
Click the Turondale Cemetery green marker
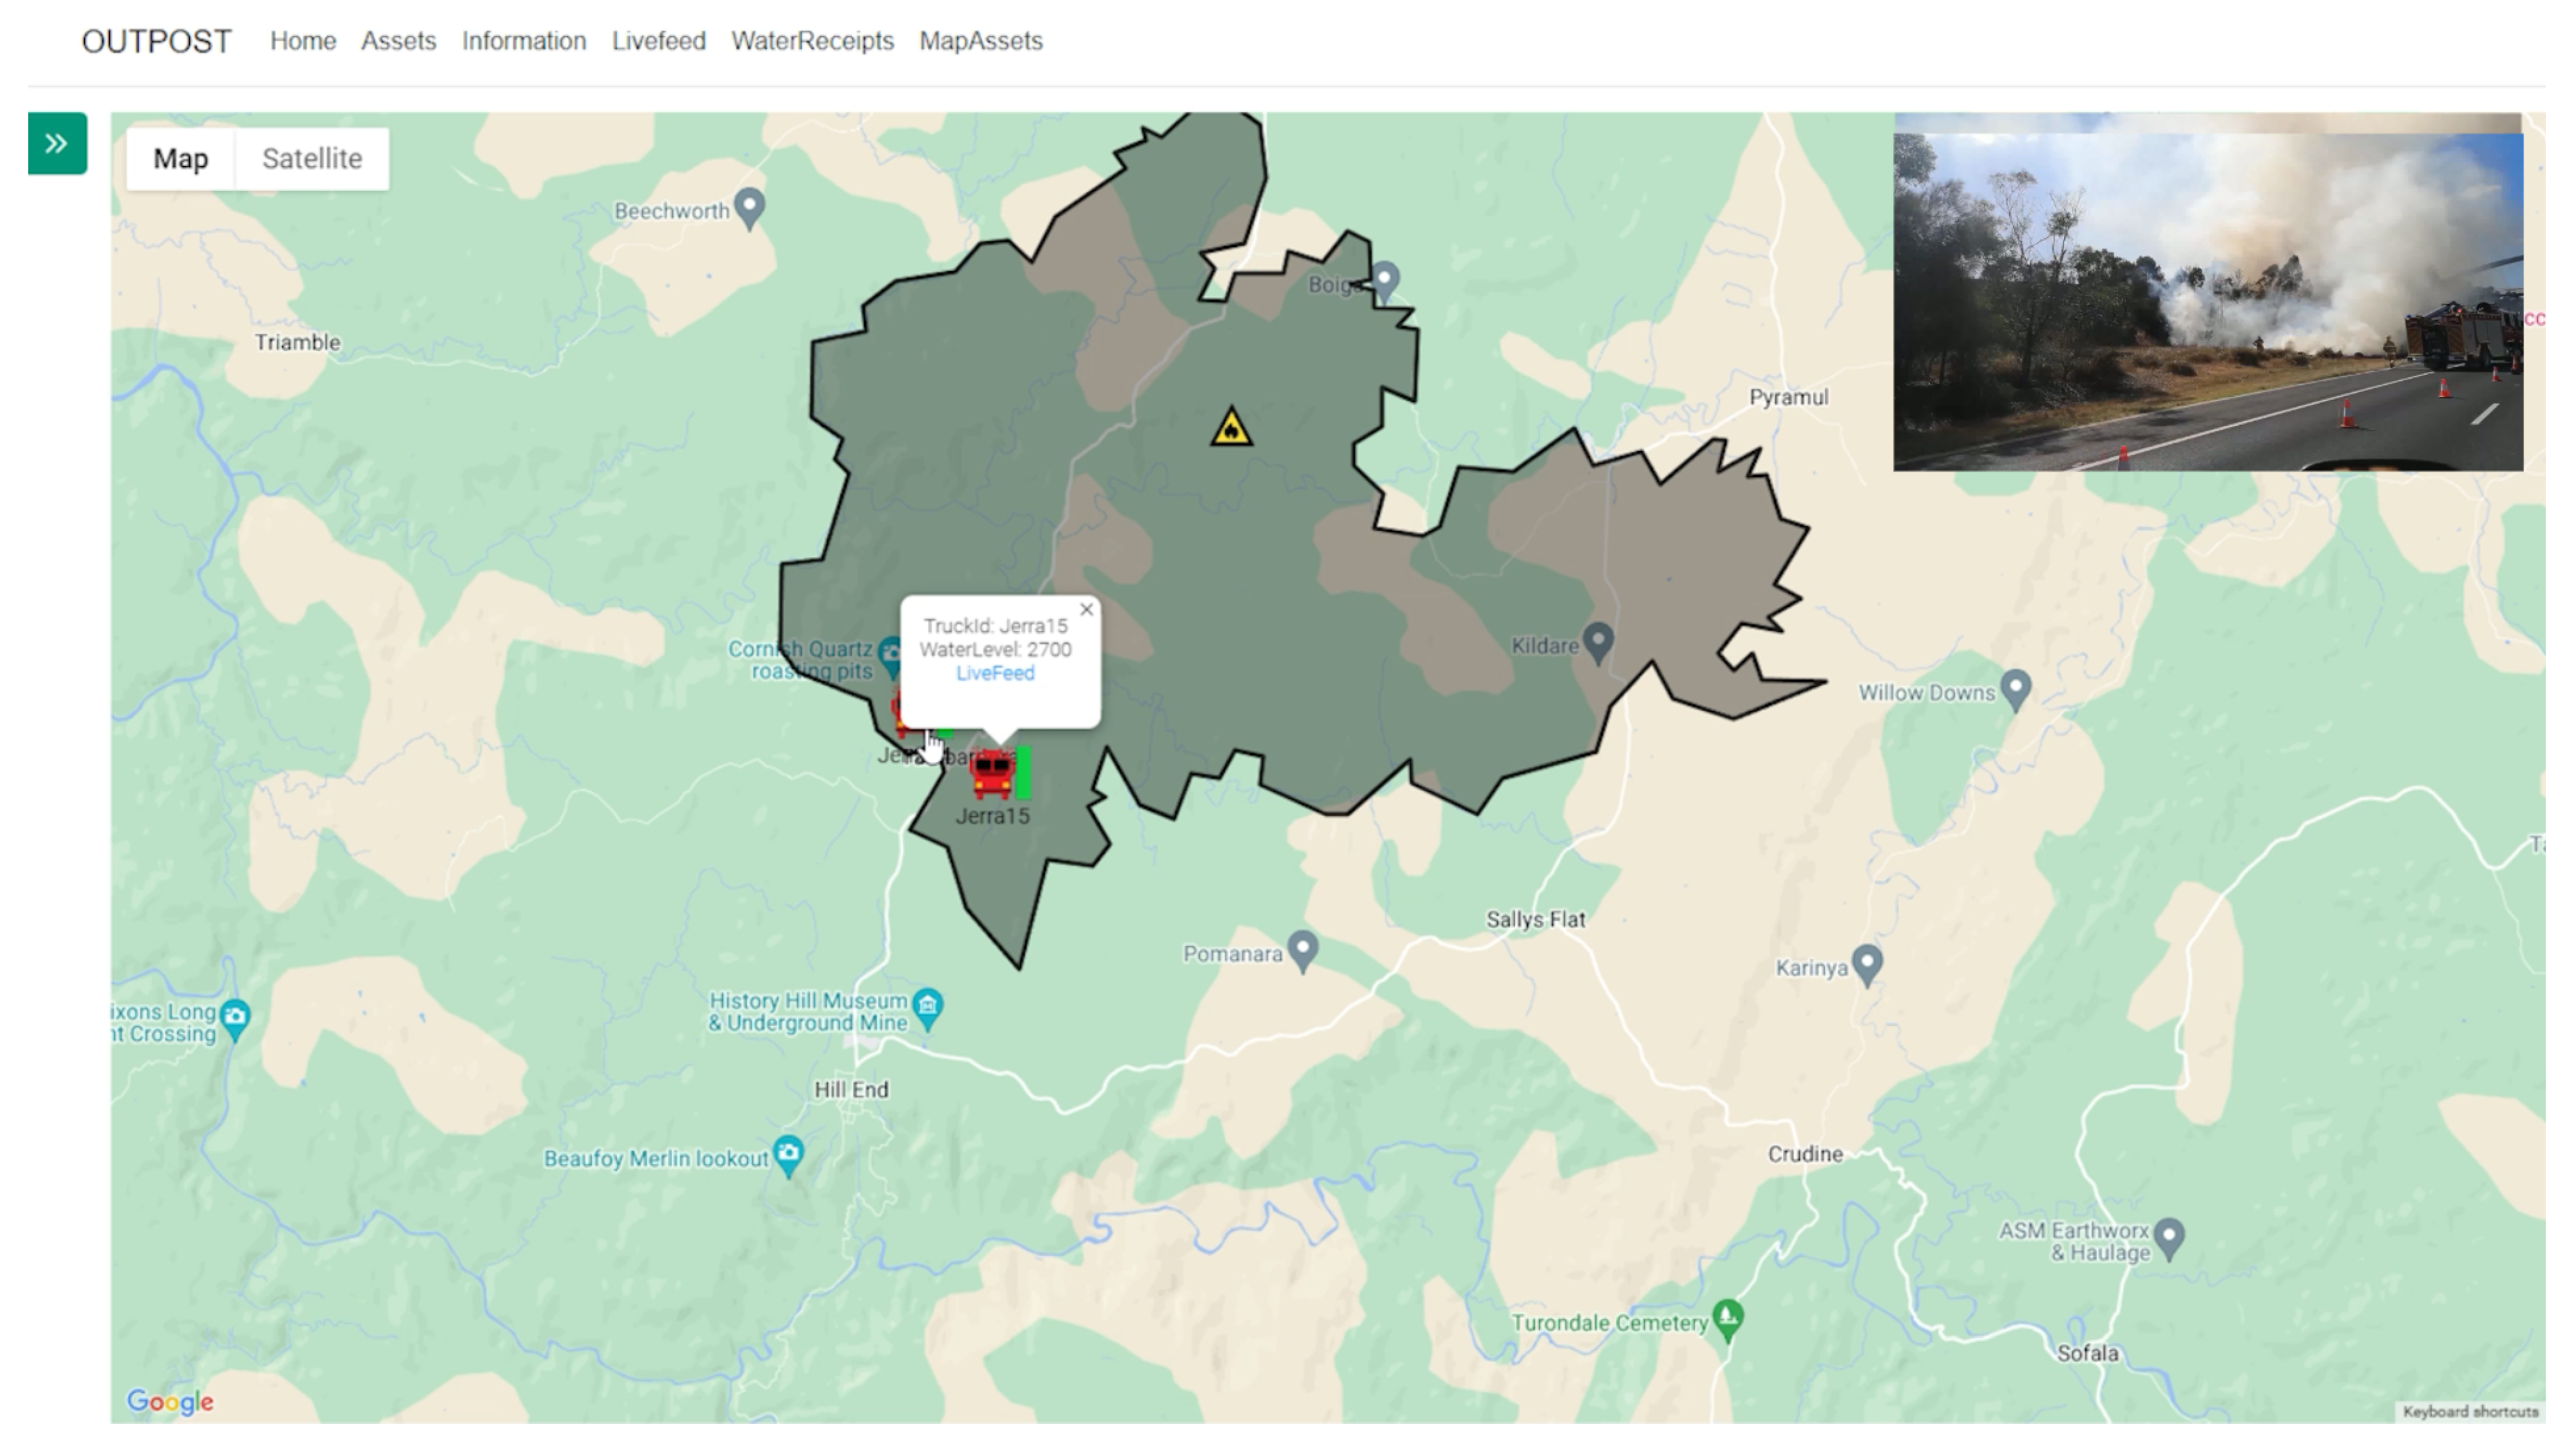tap(1728, 1317)
